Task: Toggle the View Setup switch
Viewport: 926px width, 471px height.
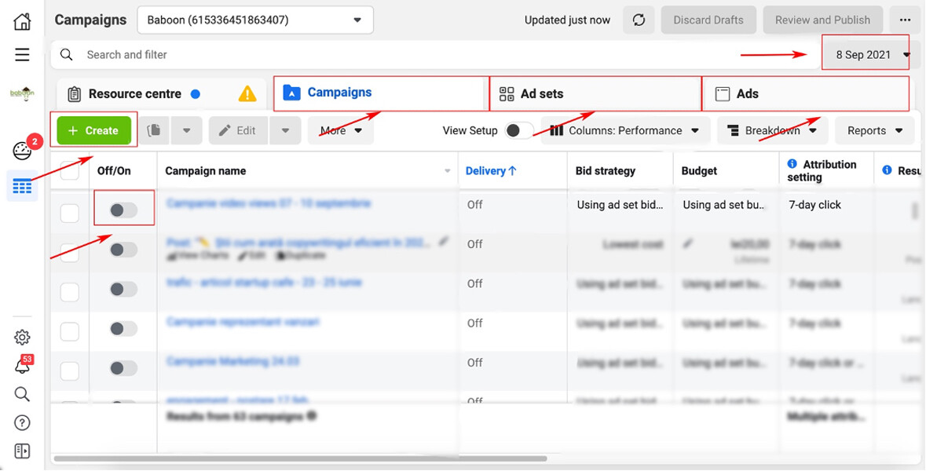Action: 518,130
